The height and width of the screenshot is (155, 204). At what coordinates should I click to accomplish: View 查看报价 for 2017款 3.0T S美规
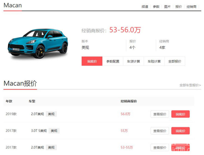click(x=160, y=131)
